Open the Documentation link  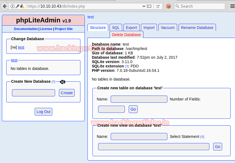[x=26, y=29]
